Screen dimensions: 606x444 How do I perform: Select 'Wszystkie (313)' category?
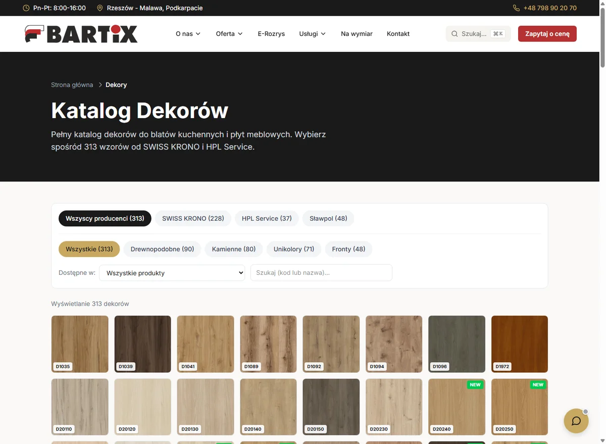(x=89, y=249)
